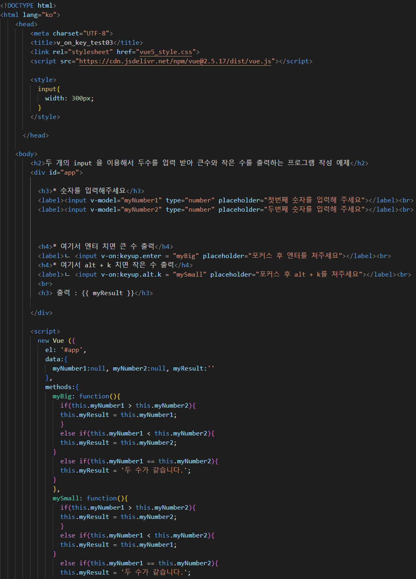
Task: Click placeholder 두번째 숫자를 입력해 주세요
Action: tap(314, 210)
